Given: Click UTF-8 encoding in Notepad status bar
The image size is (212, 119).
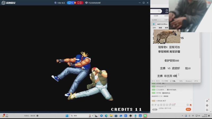Looking at the screenshot, I should coord(196,81).
